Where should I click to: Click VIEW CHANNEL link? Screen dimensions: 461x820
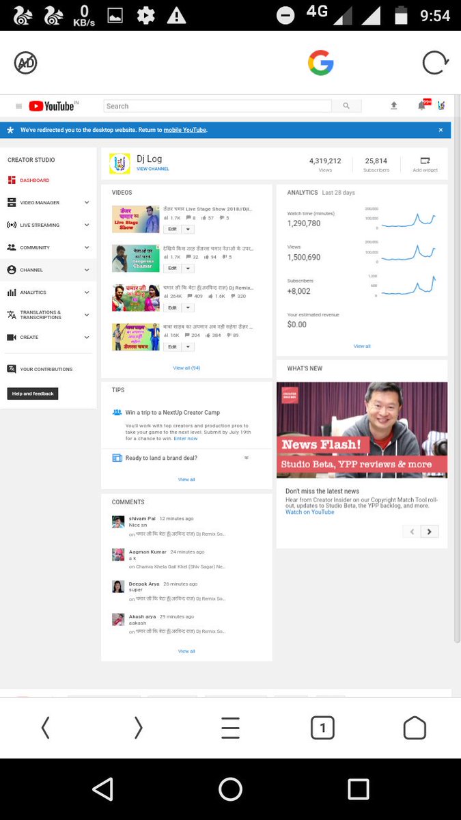[x=153, y=169]
